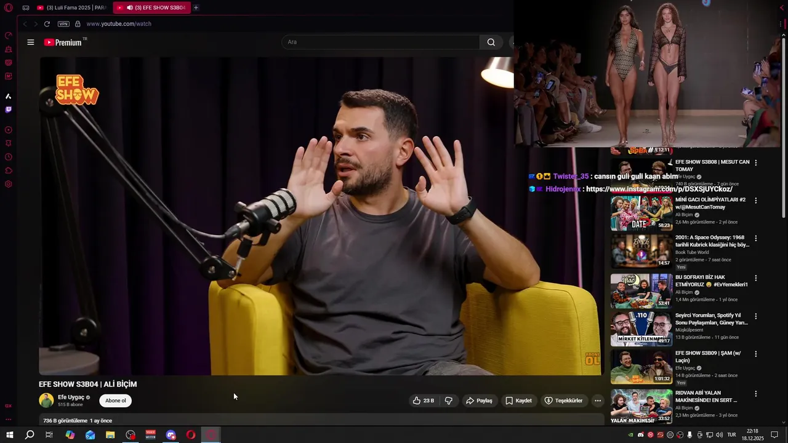Open the sidebar three-dots setup menu
Screen dimensions: 788x443
click(x=9, y=419)
